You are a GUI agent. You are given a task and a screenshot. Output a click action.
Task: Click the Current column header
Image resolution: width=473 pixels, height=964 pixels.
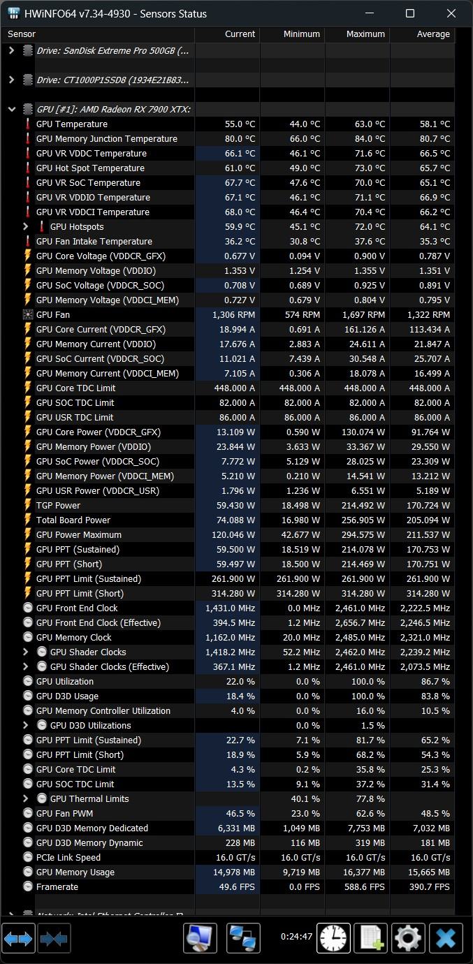point(227,34)
